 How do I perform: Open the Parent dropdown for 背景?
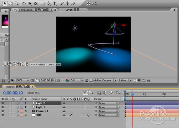click(109, 115)
